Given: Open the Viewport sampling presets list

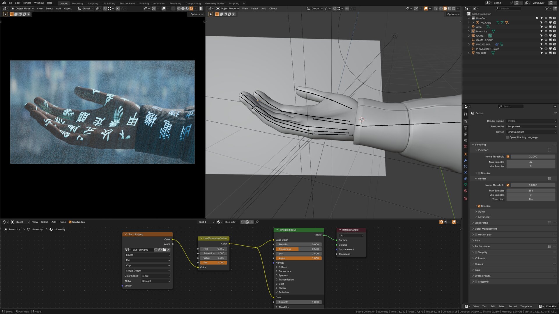Looking at the screenshot, I should 549,150.
